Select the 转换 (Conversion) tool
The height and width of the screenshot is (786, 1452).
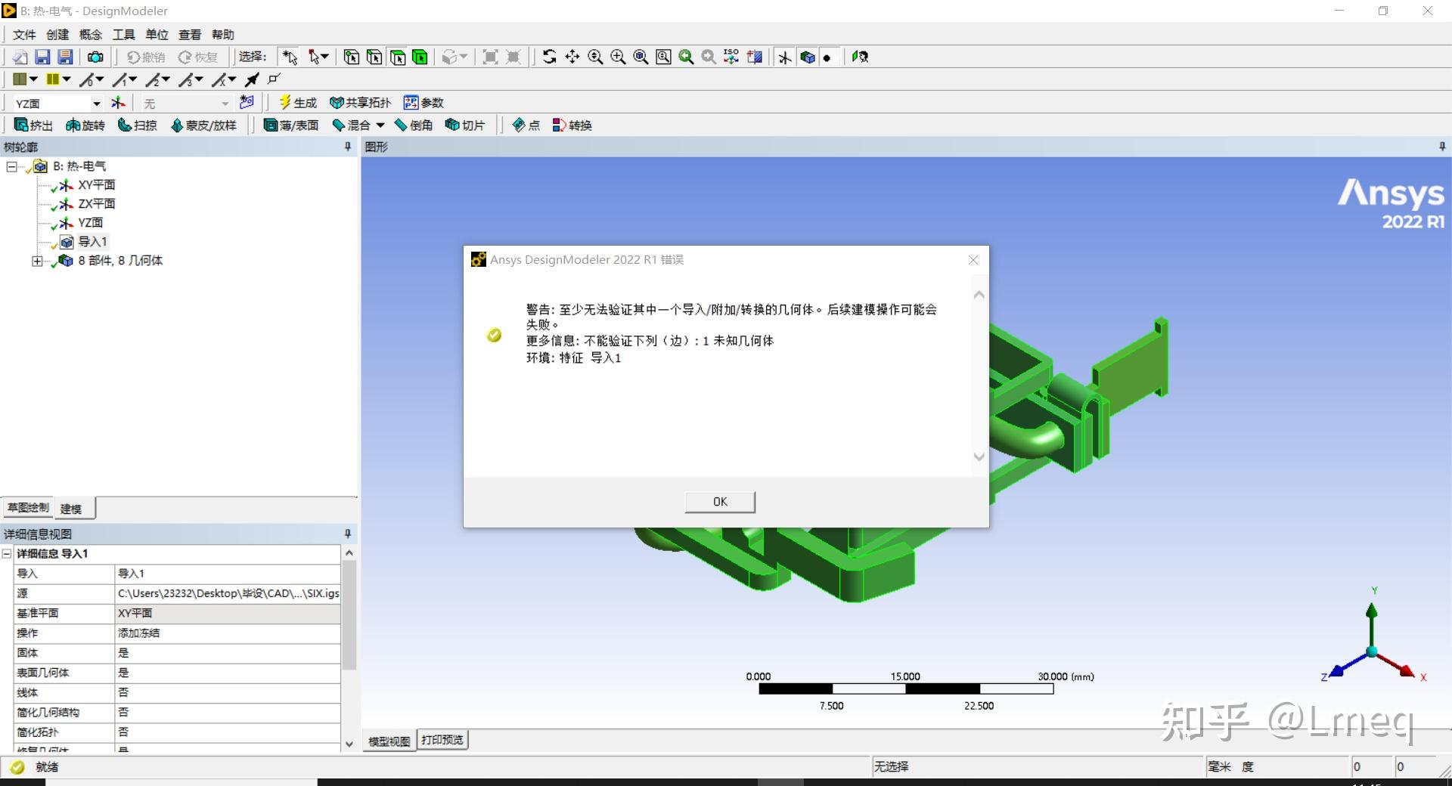pyautogui.click(x=572, y=125)
